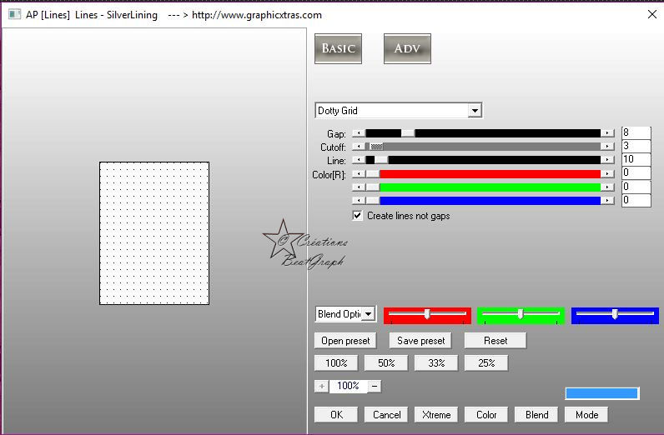The height and width of the screenshot is (435, 664).
Task: Click the Cutoff value field
Action: click(636, 146)
